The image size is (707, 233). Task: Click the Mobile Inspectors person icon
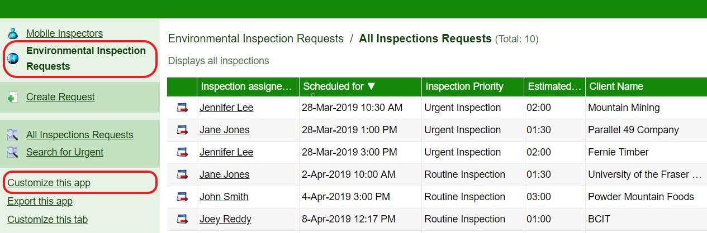tap(13, 33)
